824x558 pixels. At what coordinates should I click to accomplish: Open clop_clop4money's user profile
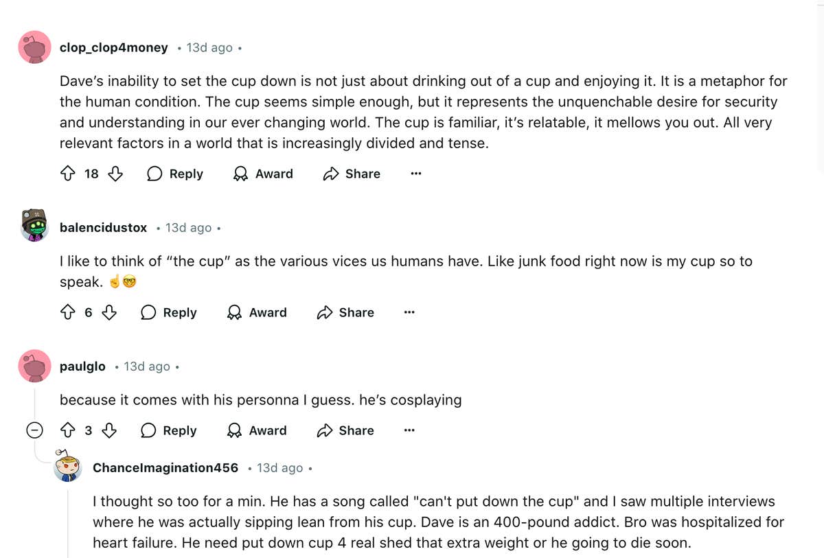click(113, 47)
